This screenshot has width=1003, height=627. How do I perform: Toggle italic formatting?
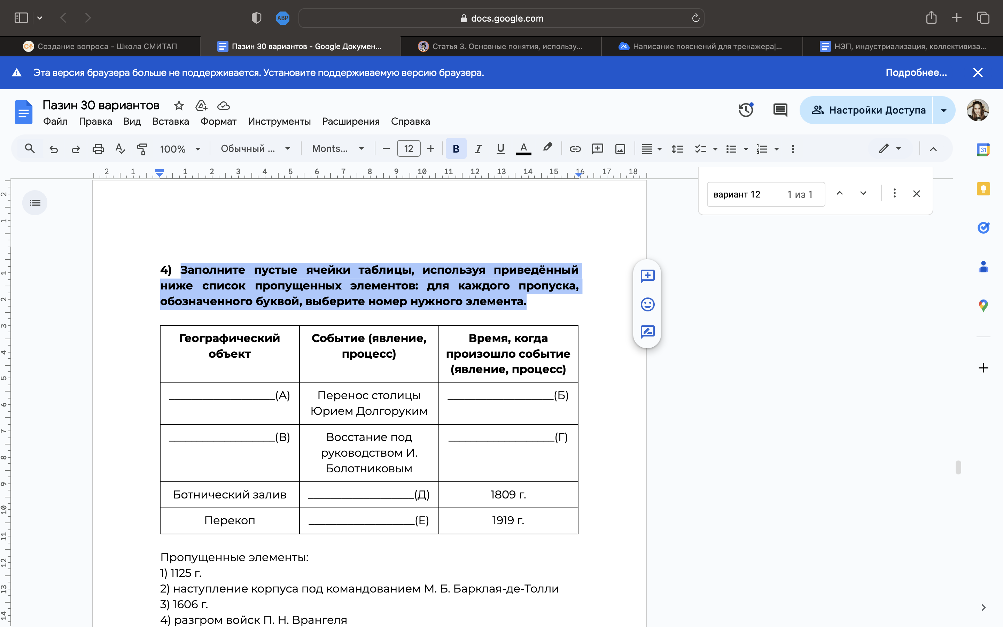click(478, 149)
